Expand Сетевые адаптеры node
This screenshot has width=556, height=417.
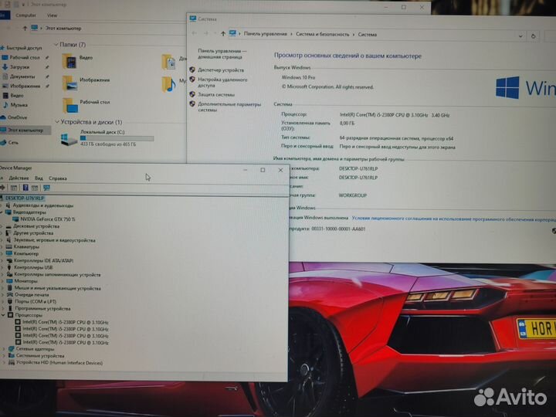coord(4,349)
